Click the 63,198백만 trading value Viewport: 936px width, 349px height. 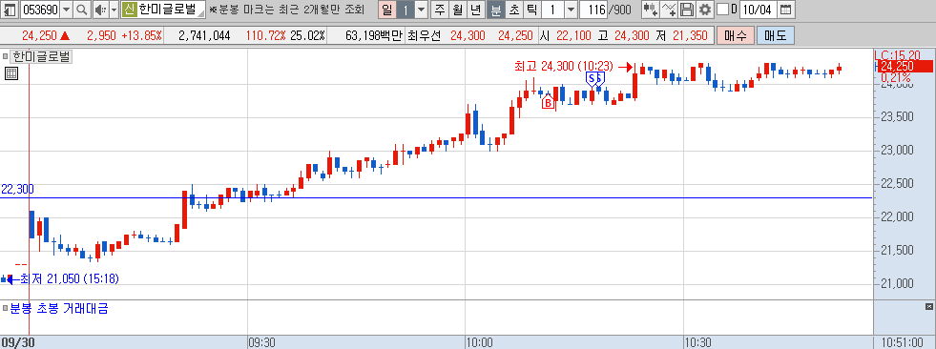(x=374, y=36)
